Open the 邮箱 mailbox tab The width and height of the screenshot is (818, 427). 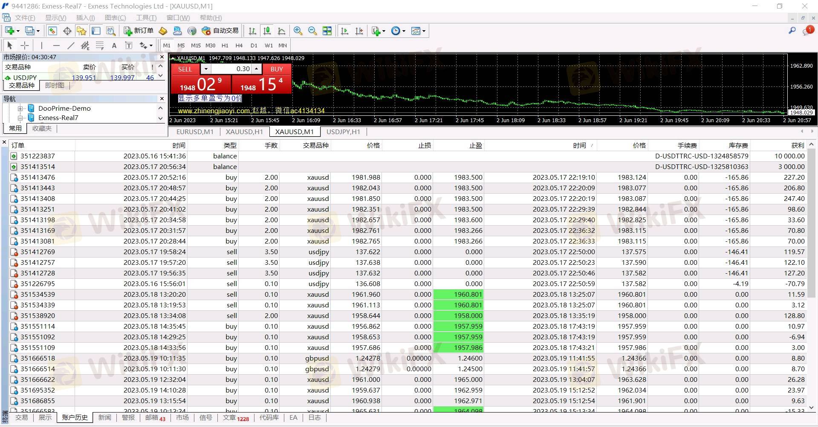click(x=155, y=418)
